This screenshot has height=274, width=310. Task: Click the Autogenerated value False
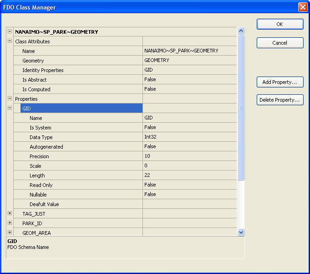pos(150,146)
